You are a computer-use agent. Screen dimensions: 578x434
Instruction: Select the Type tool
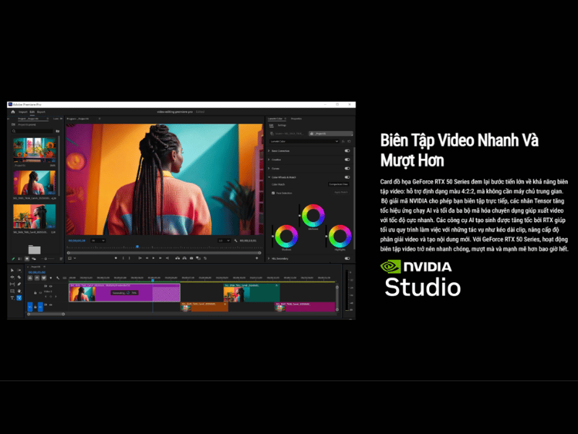point(12,297)
